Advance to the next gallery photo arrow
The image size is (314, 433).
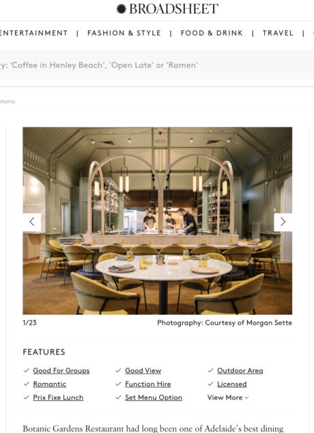pos(283,222)
